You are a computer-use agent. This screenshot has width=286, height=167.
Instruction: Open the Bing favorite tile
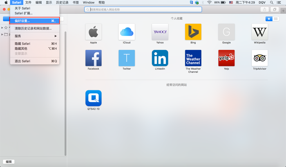point(193,32)
